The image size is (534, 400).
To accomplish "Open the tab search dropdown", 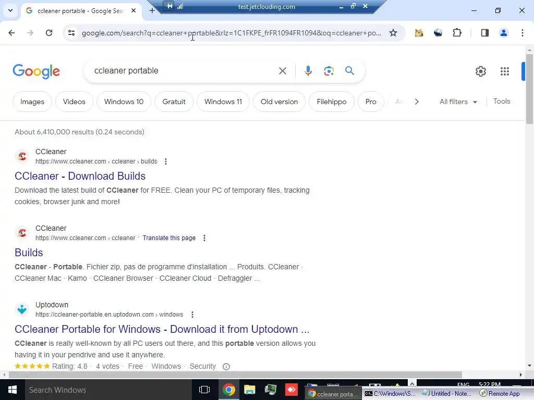I will coord(10,10).
